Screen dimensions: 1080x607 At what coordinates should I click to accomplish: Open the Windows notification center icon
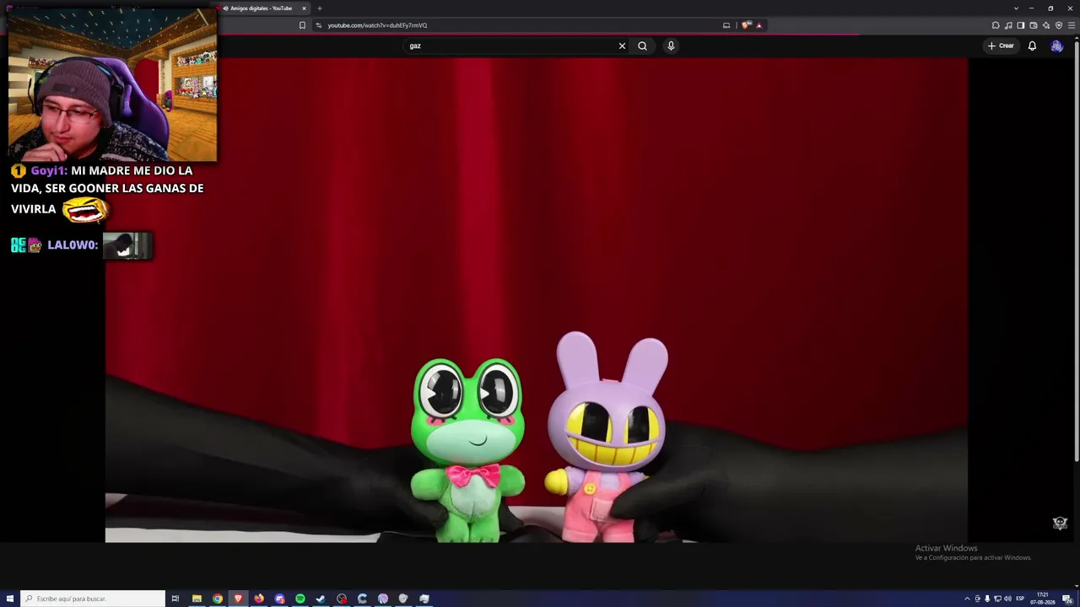click(1067, 599)
